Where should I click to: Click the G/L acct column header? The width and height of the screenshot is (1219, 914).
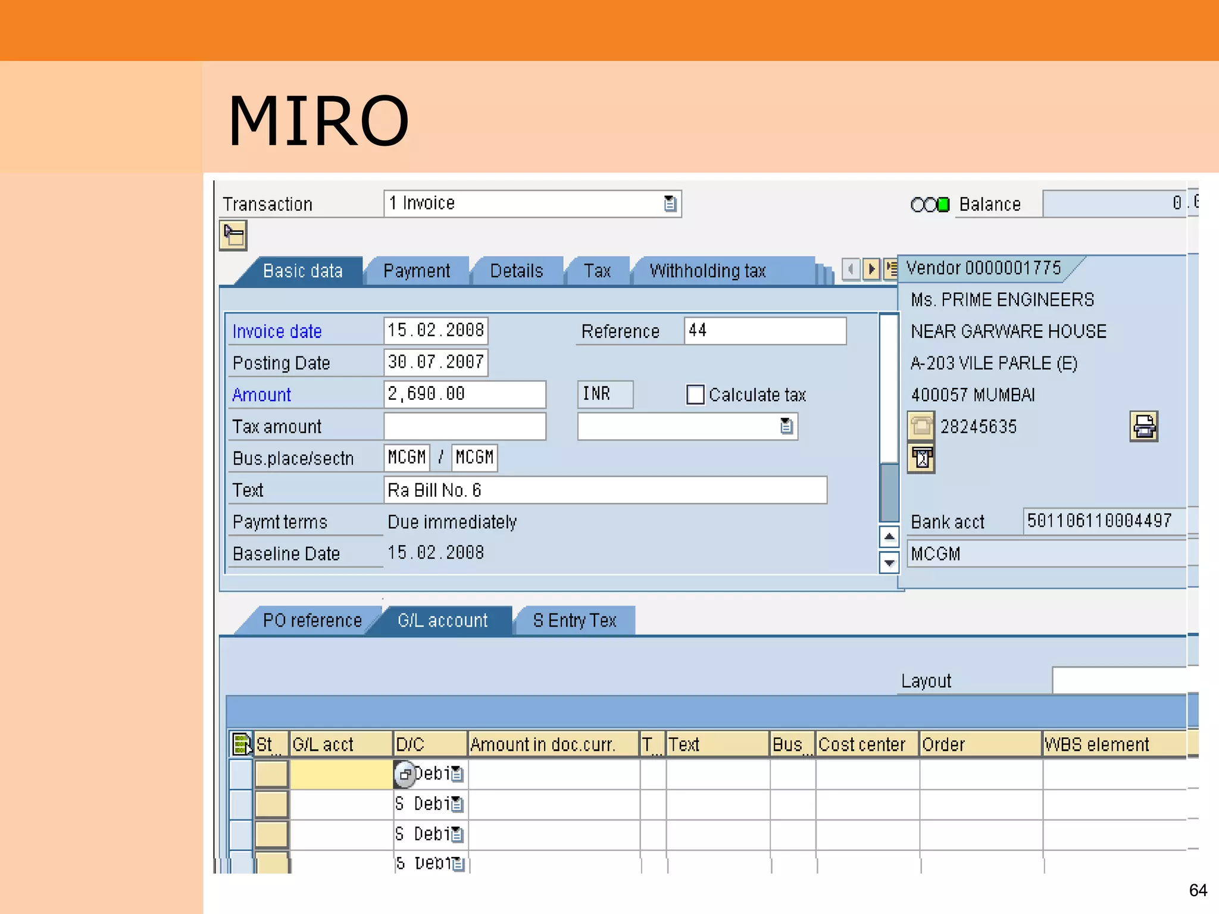tap(341, 744)
